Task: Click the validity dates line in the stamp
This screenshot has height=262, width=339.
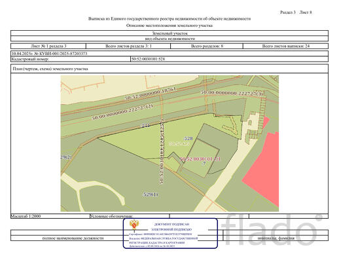Action: click(x=152, y=246)
